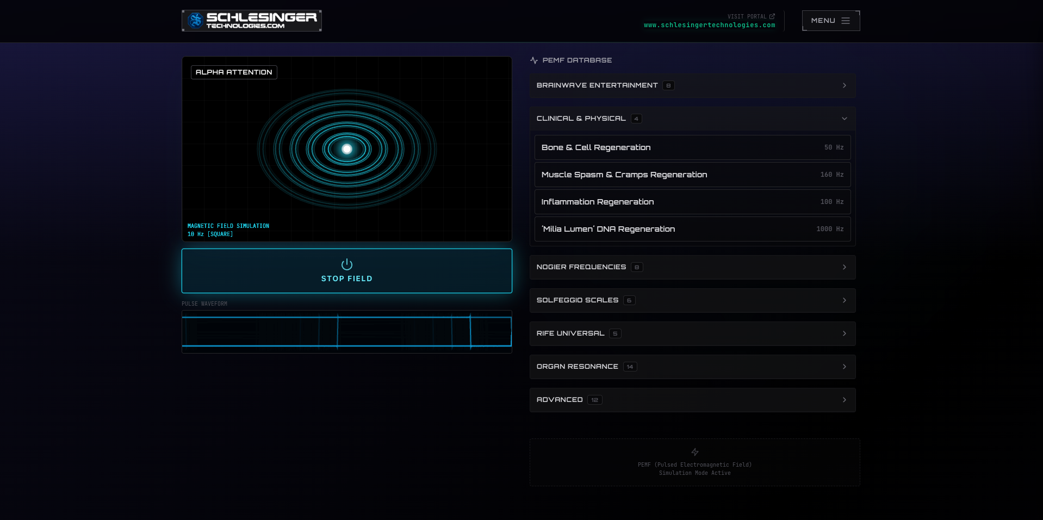Click the glowing center of the magnetic field
This screenshot has width=1043, height=520.
(347, 149)
